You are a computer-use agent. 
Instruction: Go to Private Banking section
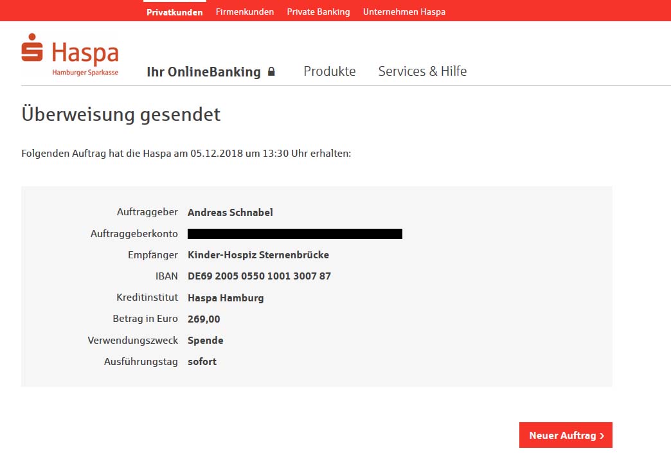(x=318, y=12)
